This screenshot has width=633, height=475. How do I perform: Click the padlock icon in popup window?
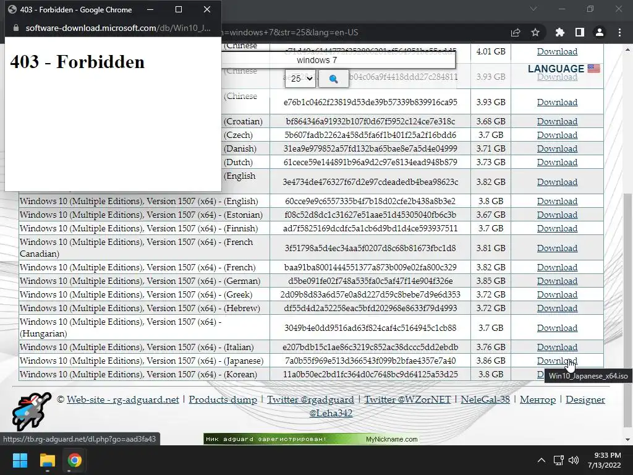[16, 28]
